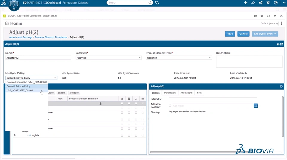Select Capture Formulation Policy_SCN446690 option

(x=27, y=82)
